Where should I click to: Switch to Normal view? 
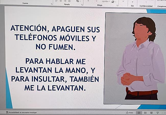point(139,113)
